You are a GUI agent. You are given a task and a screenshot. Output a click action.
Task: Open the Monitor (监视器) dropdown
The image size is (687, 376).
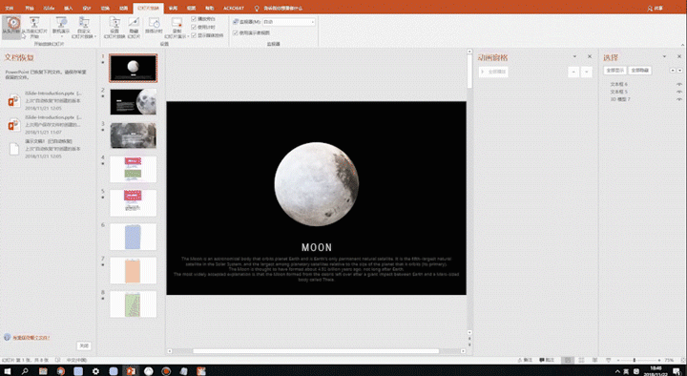pyautogui.click(x=289, y=22)
